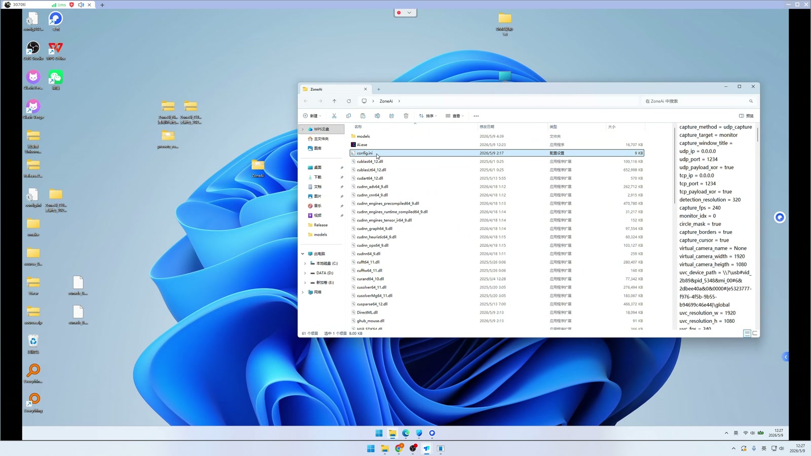This screenshot has width=811, height=456.
Task: Click ZoneAi breadcrumb in the address bar
Action: click(x=386, y=101)
